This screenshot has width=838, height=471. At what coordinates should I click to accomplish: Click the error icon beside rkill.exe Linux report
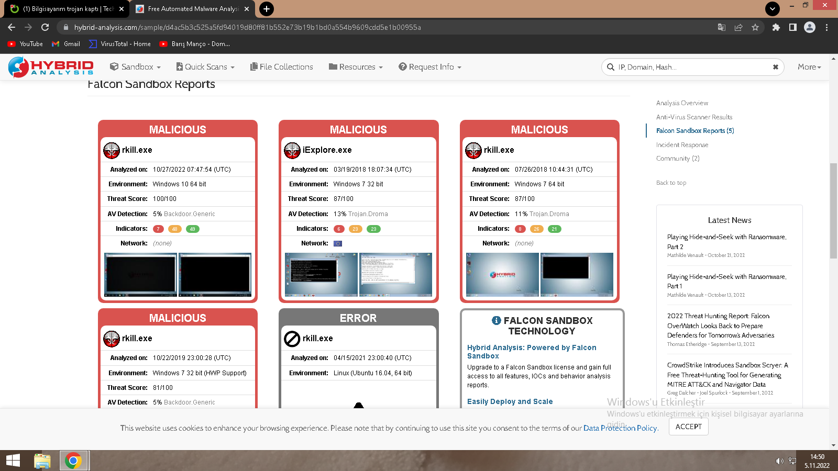coord(292,339)
